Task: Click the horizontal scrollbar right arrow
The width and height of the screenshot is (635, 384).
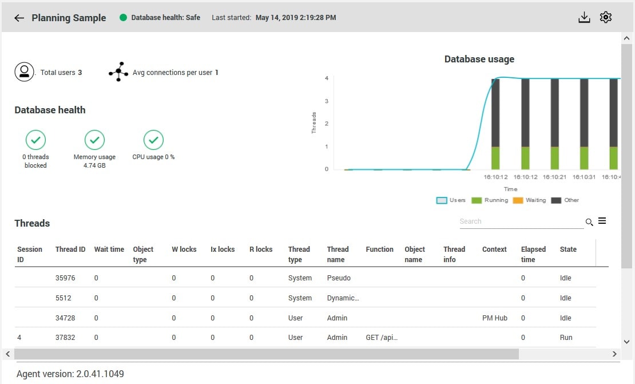Action: (x=614, y=354)
